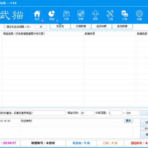Open the 首页 home icon
This screenshot has width=148, height=148.
point(37,15)
